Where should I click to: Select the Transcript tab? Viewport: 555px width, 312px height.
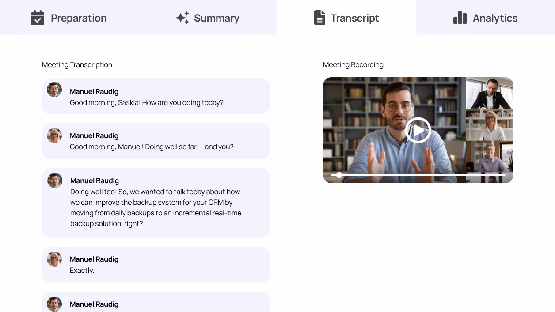(x=347, y=18)
